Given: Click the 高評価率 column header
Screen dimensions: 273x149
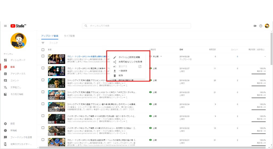Looking at the screenshot, I should 257,50.
